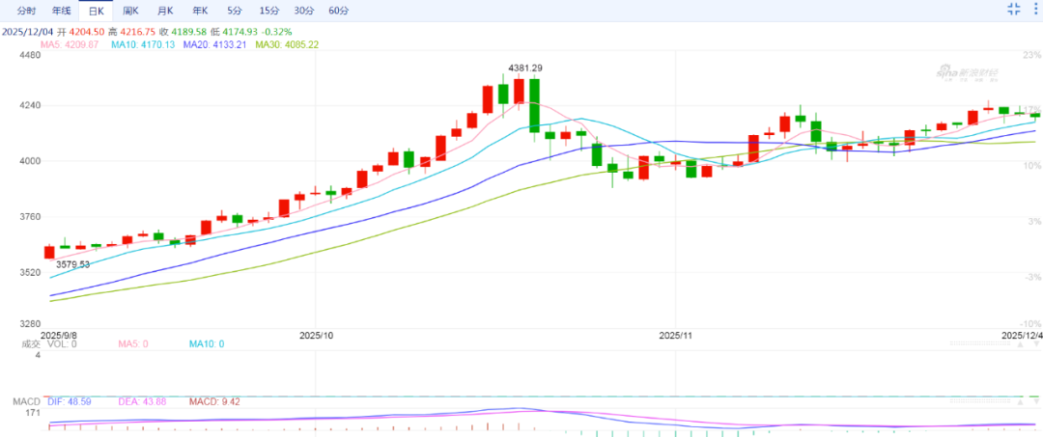Image resolution: width=1043 pixels, height=437 pixels.
Task: Select the 年K tab
Action: 199,11
